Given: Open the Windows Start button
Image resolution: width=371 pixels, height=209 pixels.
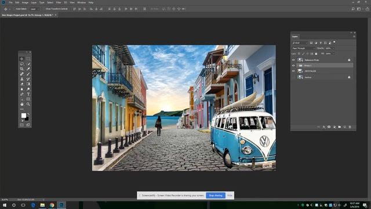Looking at the screenshot, I should point(5,205).
